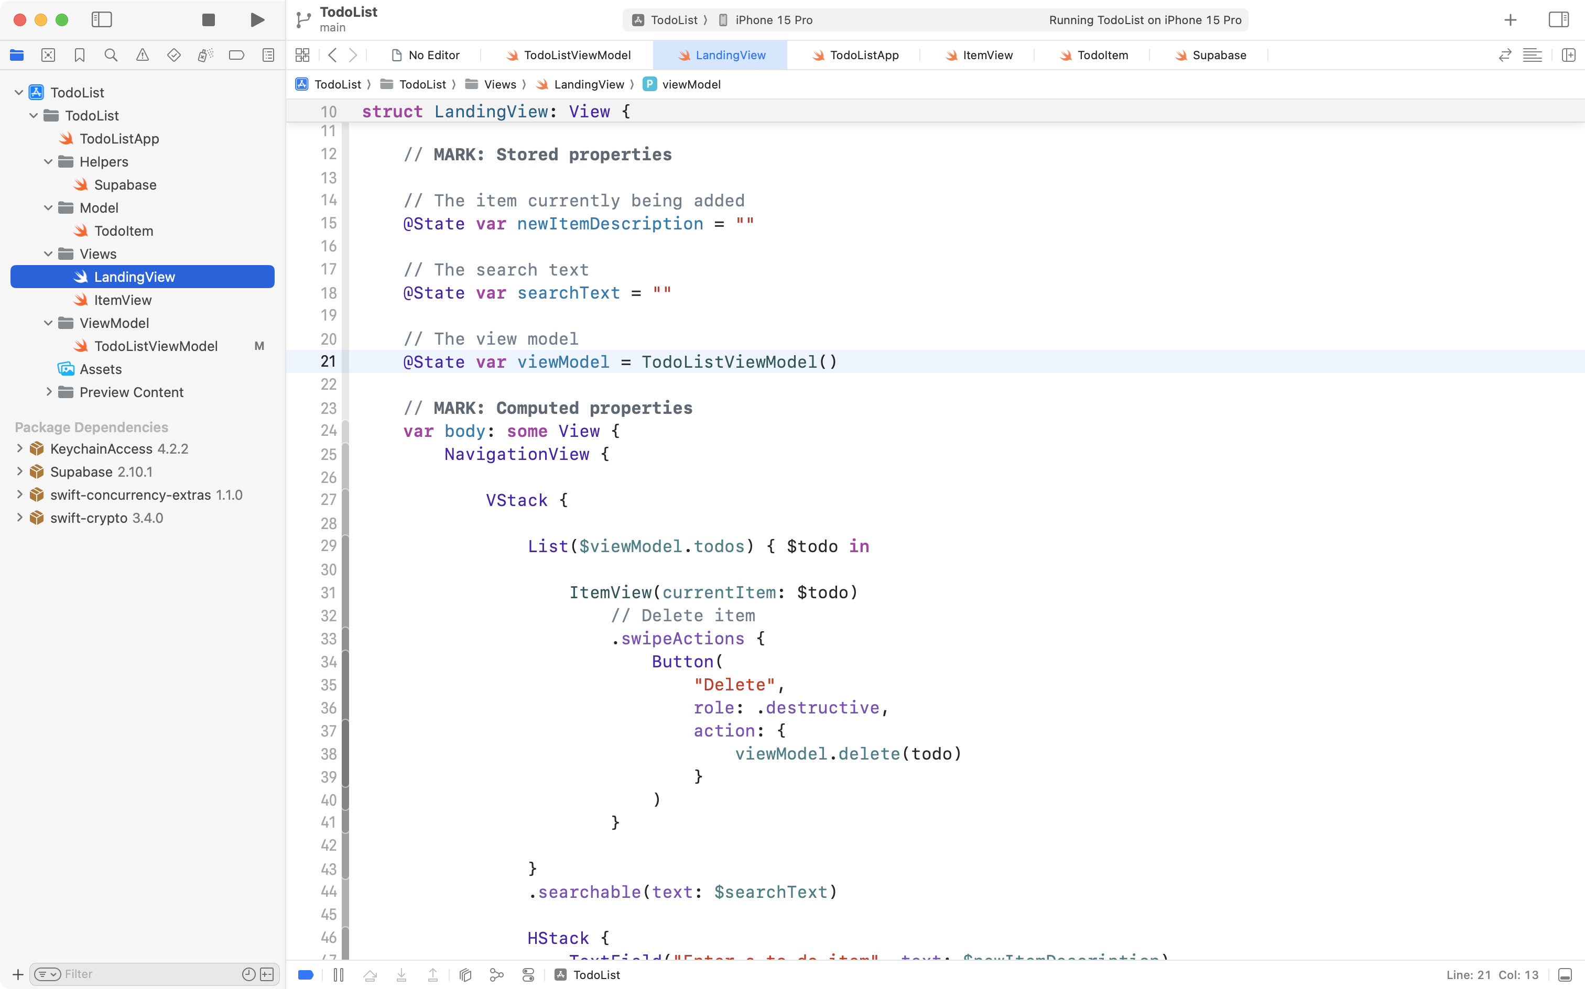
Task: Open the Test navigator
Action: coord(174,55)
